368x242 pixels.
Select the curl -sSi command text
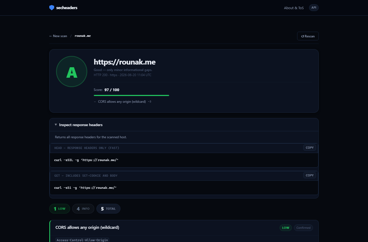pos(85,188)
